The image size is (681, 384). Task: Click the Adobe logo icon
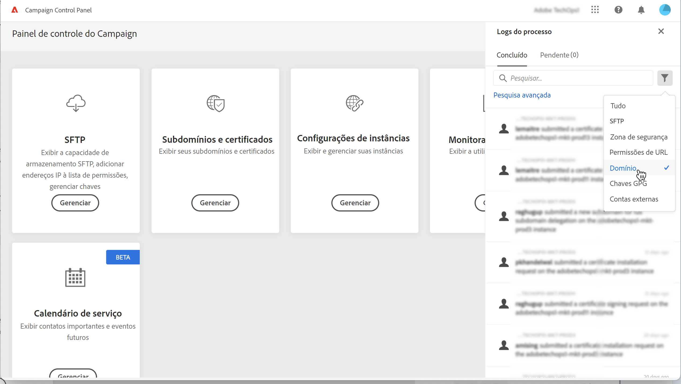tap(15, 10)
